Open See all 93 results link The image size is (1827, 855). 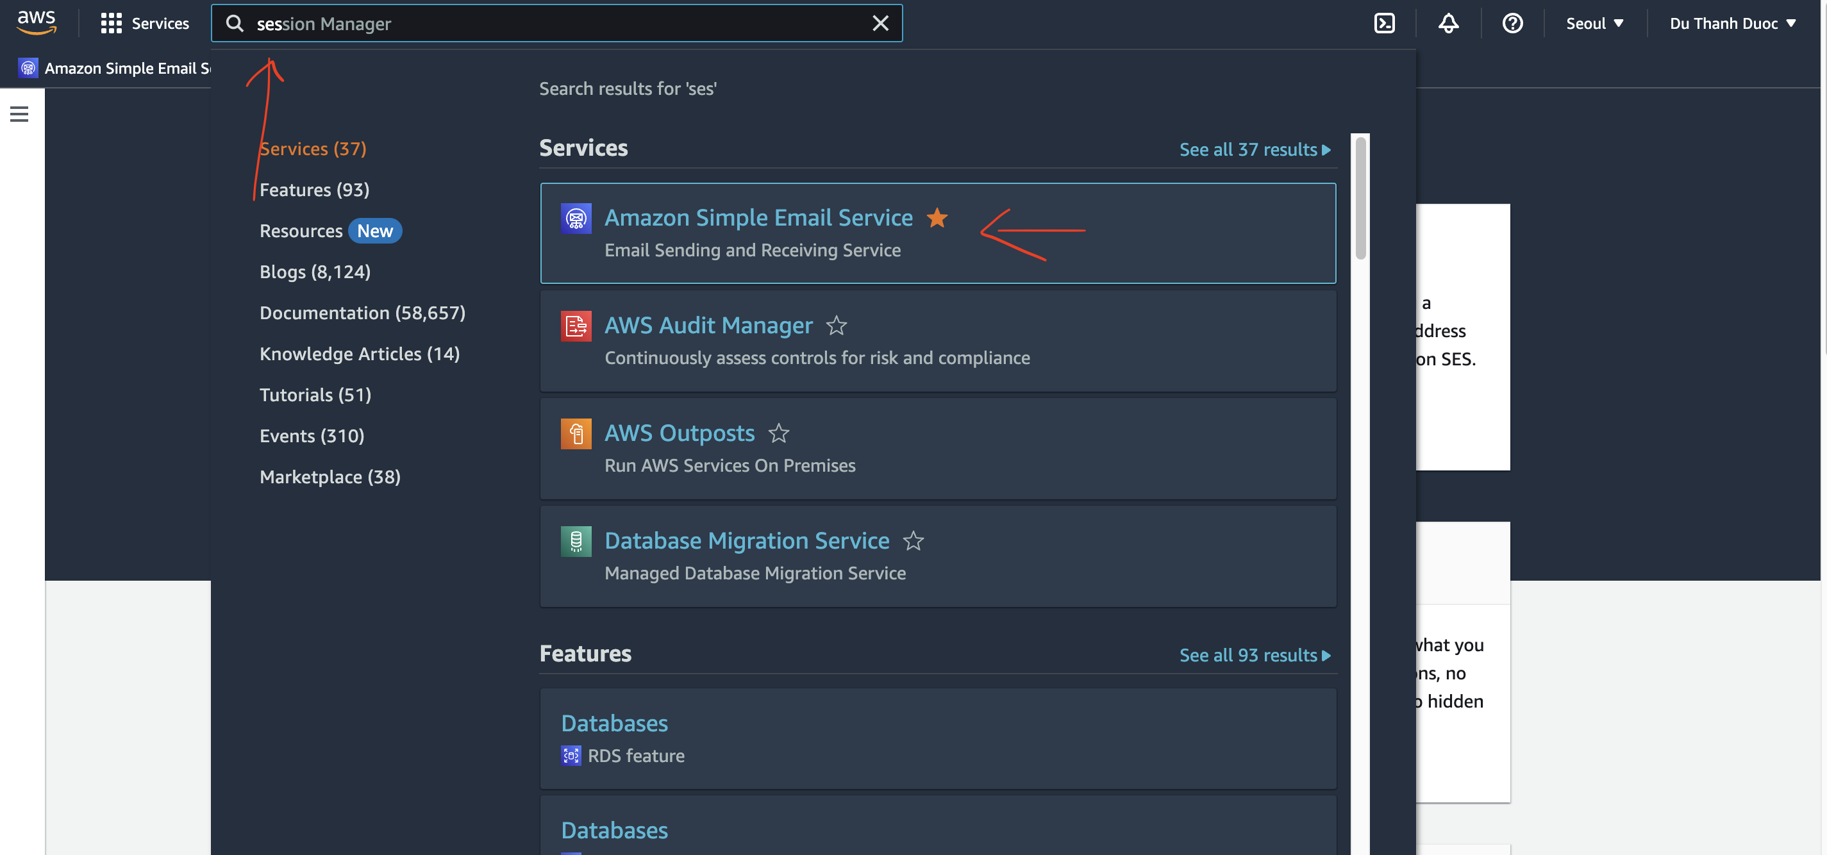[1255, 655]
